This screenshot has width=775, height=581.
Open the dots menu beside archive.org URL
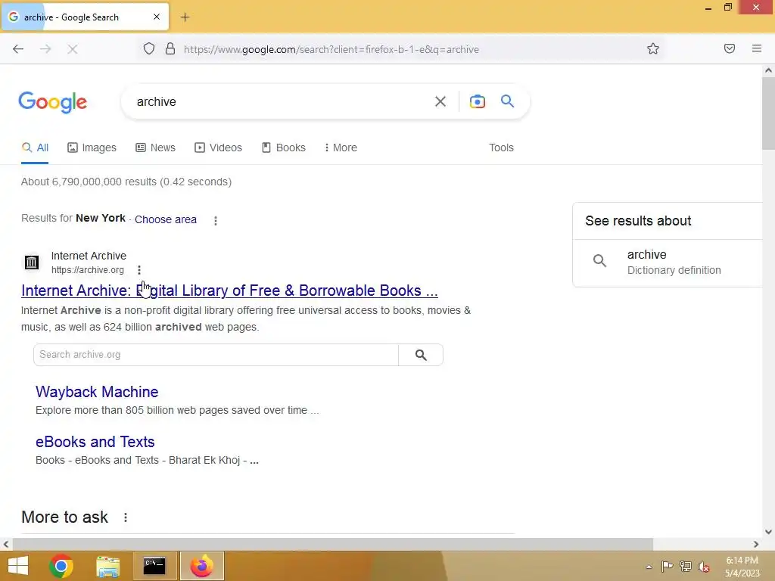[x=139, y=270]
